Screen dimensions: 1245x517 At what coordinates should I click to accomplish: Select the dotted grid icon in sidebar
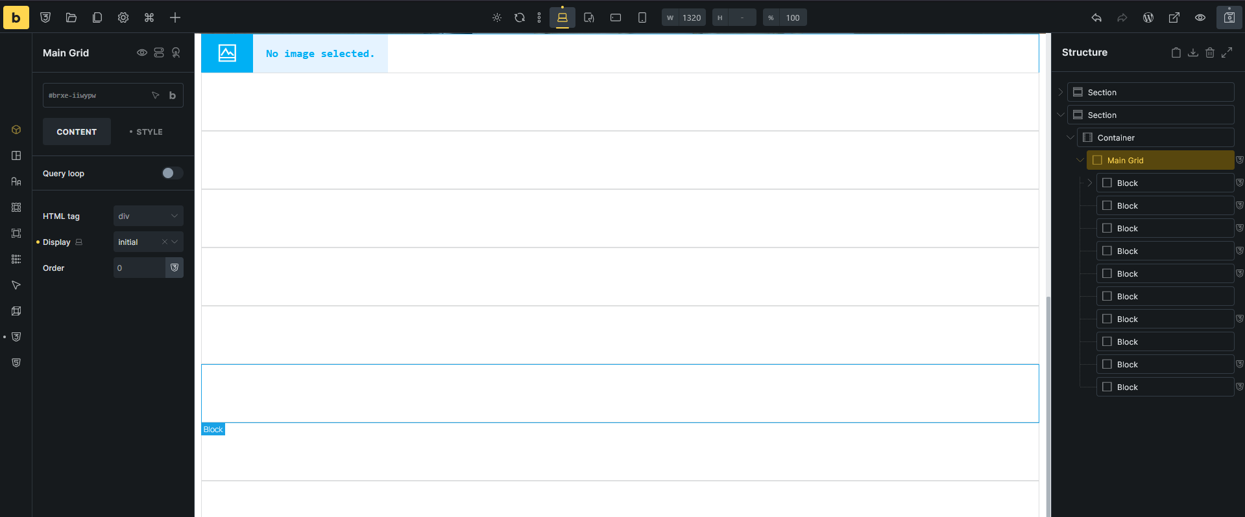click(x=16, y=259)
